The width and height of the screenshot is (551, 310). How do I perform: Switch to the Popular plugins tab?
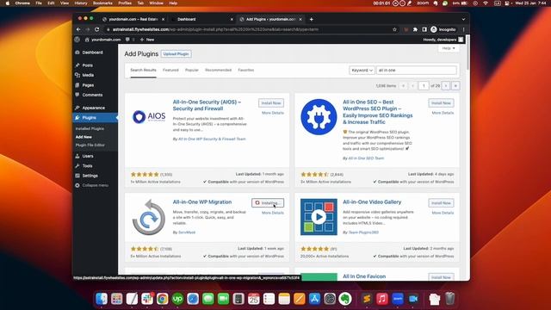[x=192, y=71]
